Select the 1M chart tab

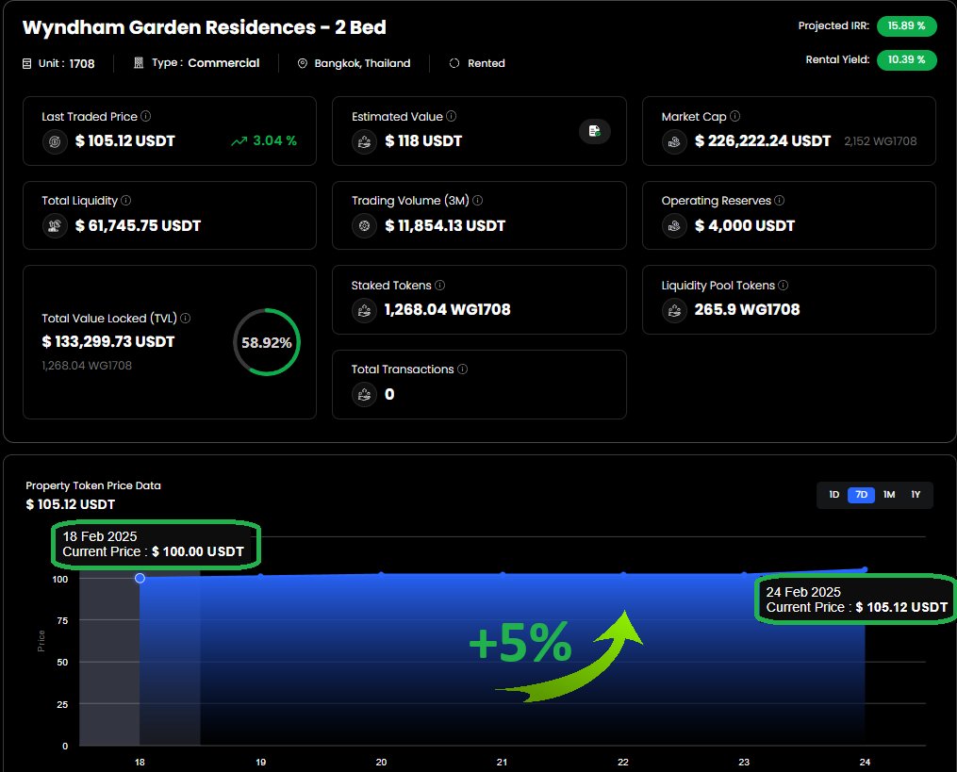tap(888, 494)
